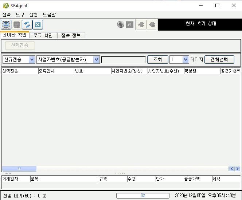Open the 접속 menu

[6, 15]
